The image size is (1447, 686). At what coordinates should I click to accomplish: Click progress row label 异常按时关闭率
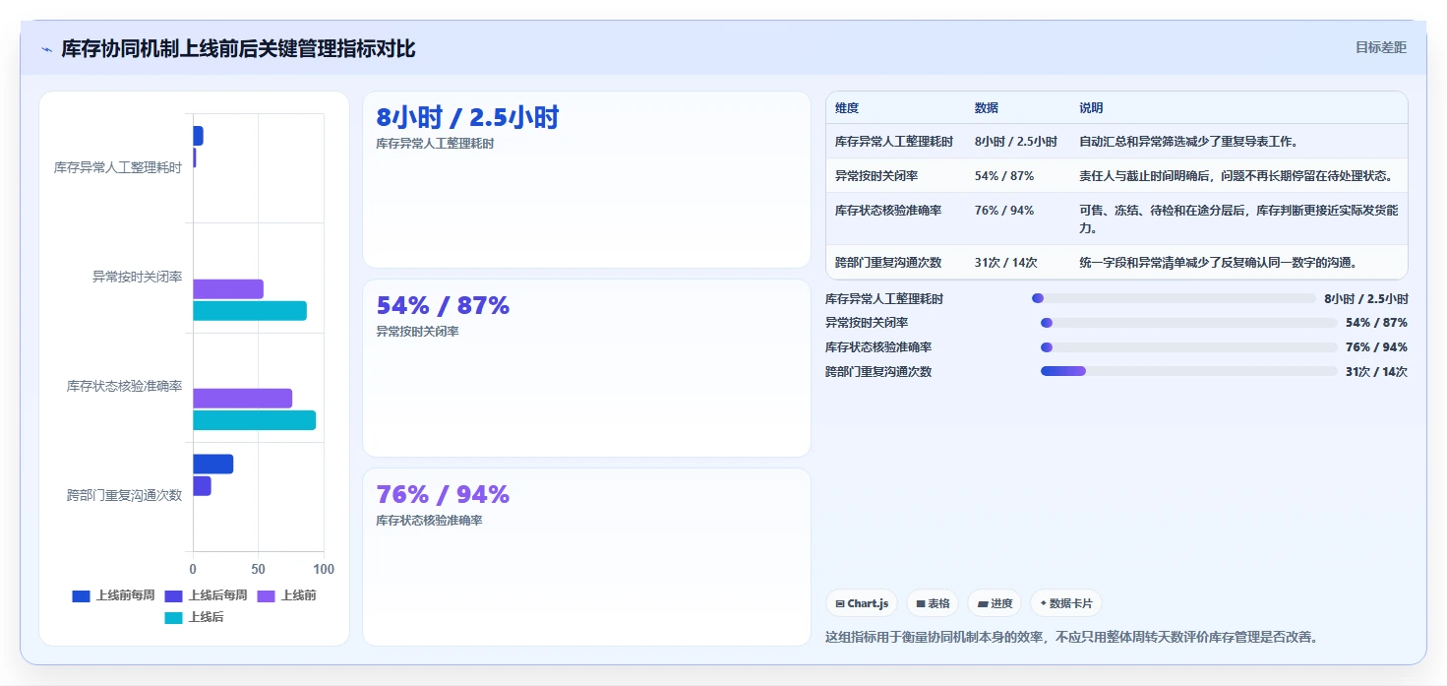[x=867, y=323]
